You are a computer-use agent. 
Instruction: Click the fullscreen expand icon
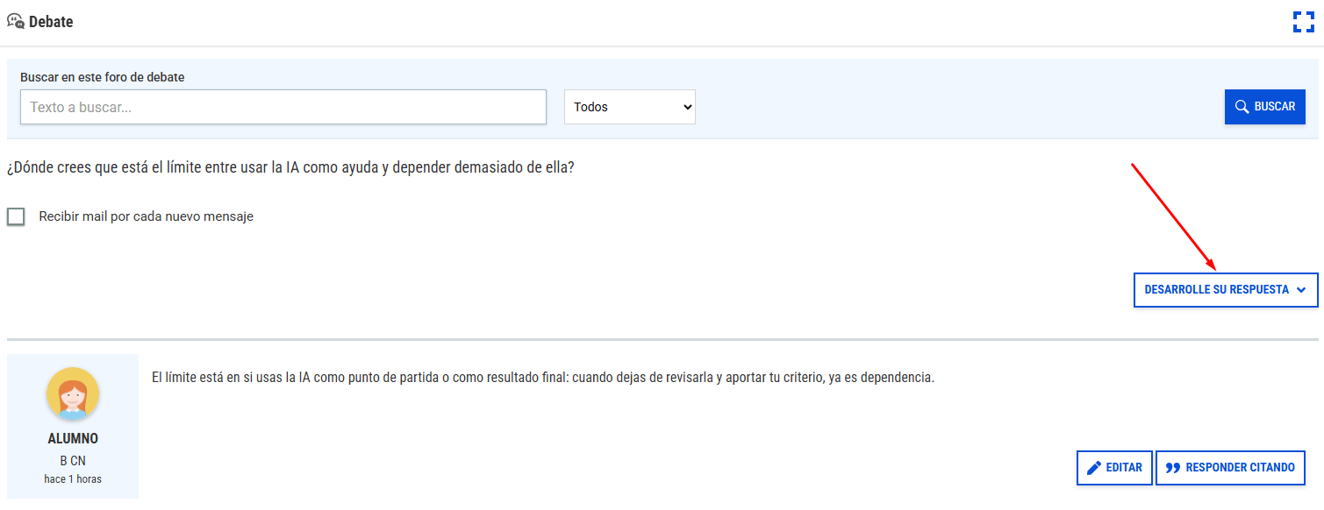1303,22
